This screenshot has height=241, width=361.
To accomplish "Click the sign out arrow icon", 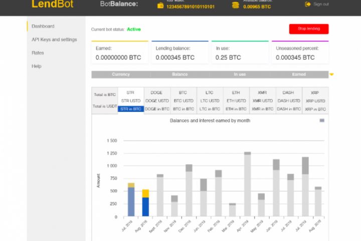I will pyautogui.click(x=307, y=4).
